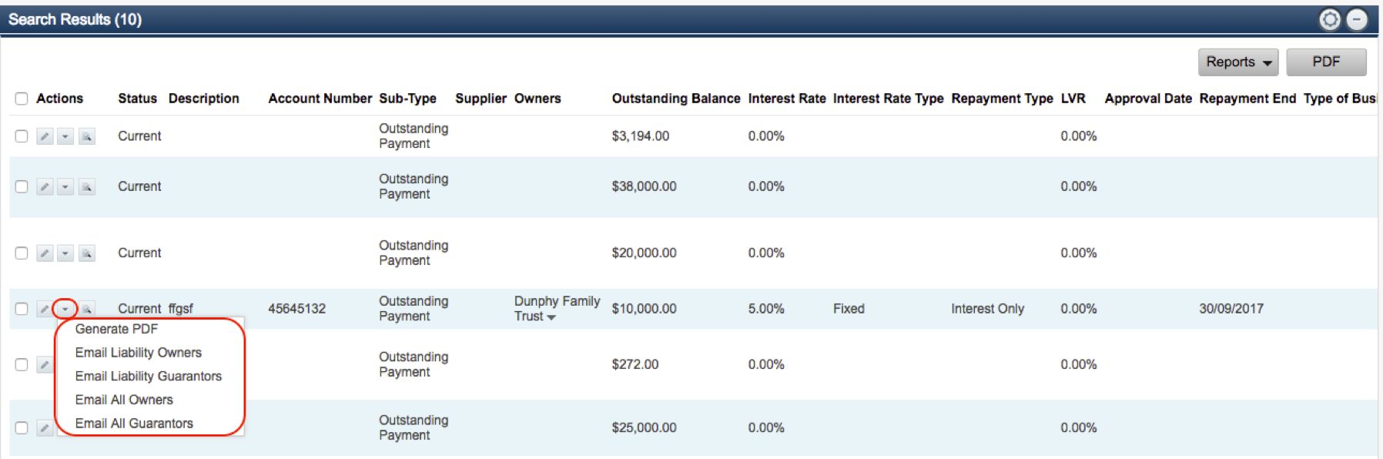1383x459 pixels.
Task: Sort by the Owners column header
Action: coord(537,99)
